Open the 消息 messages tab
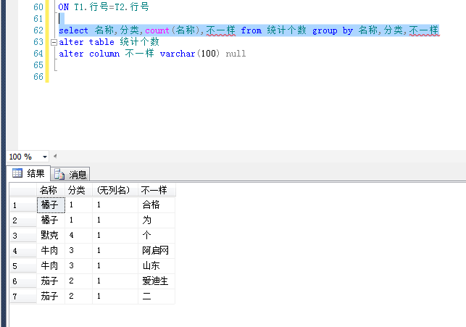The image size is (466, 327). tap(70, 174)
